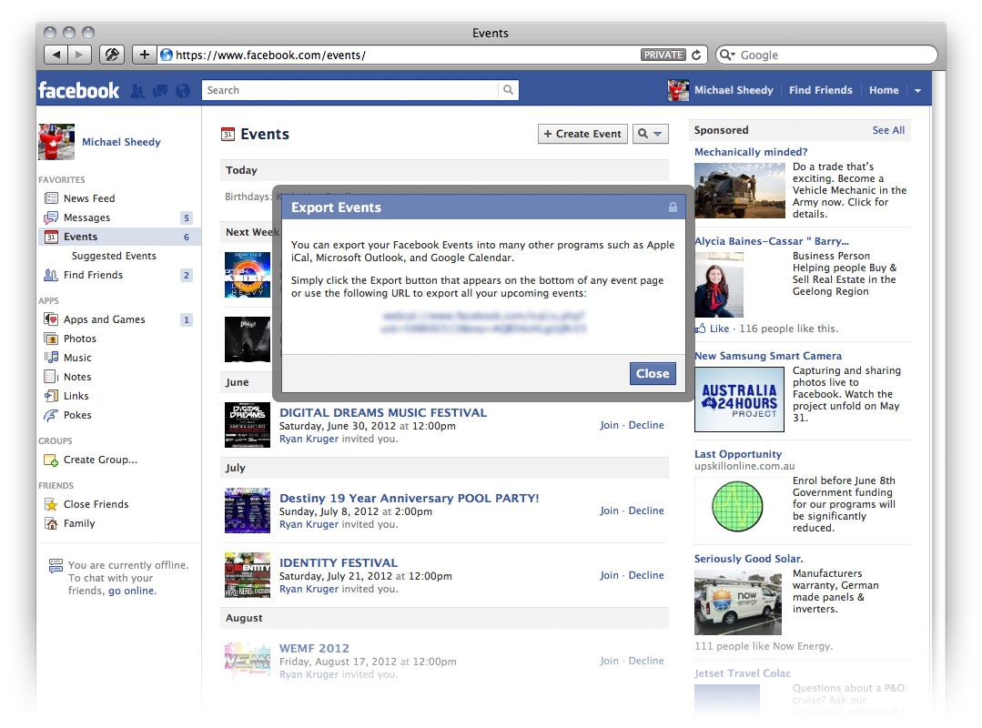Click Find Friends in the top blue bar
982x728 pixels.
(x=820, y=90)
